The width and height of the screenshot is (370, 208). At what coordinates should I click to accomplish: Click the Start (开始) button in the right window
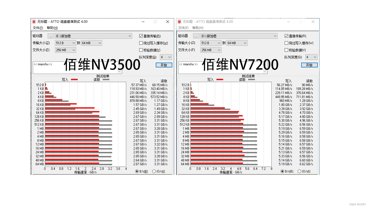309,65
